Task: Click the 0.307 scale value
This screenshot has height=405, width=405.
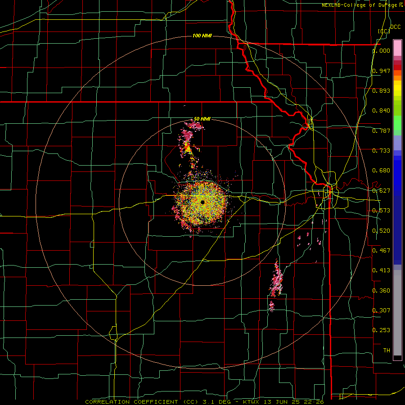Action: coord(381,310)
